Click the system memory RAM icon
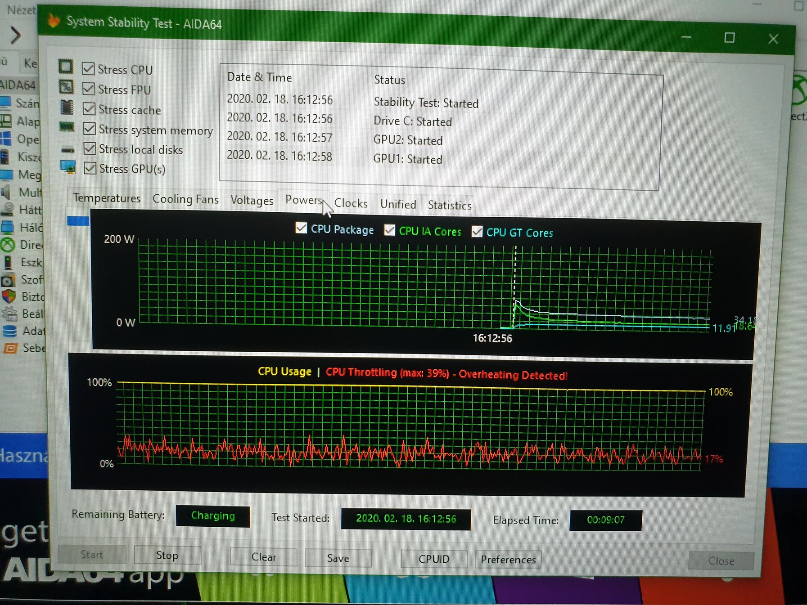 click(x=67, y=127)
